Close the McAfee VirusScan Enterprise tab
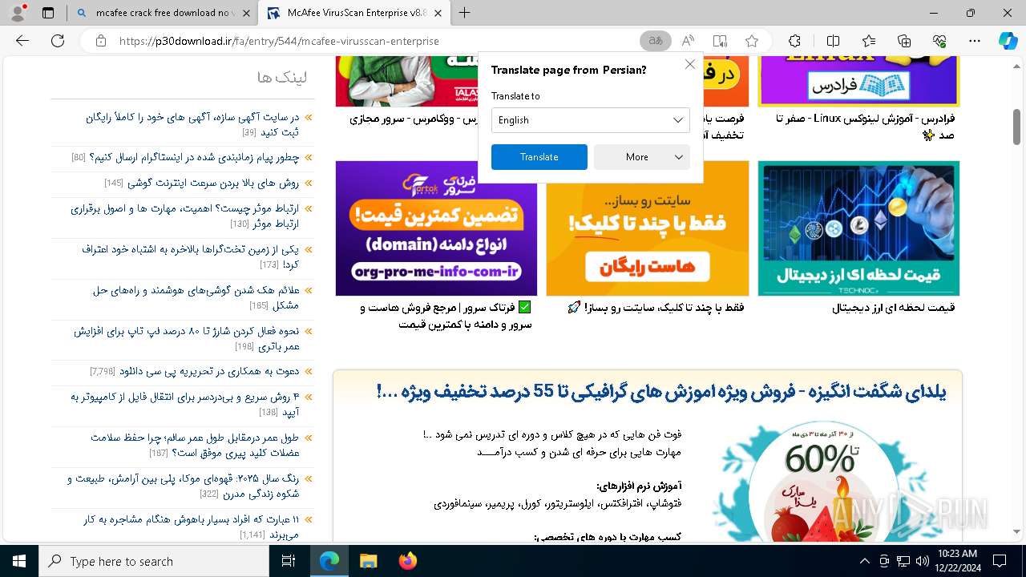Image resolution: width=1026 pixels, height=577 pixels. coord(437,13)
